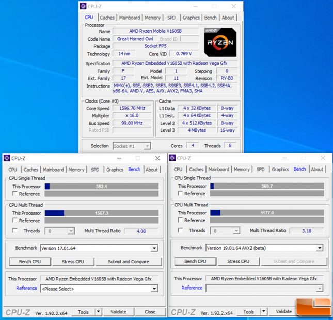Screen dimensions: 333x320
Task: Open Socket #1 selection dropdown
Action: (132, 146)
